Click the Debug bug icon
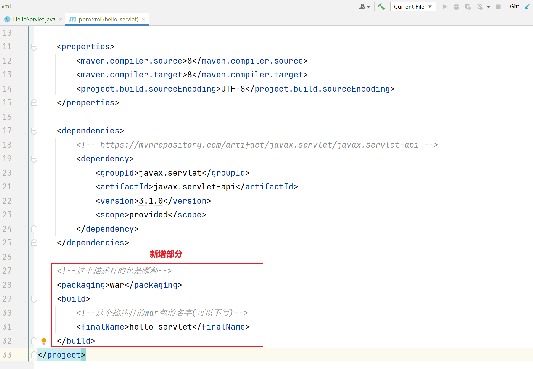Screen dimensions: 533x369 tap(456, 7)
